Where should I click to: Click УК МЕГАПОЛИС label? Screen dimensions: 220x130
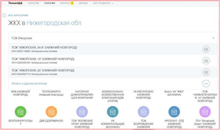click(x=143, y=95)
